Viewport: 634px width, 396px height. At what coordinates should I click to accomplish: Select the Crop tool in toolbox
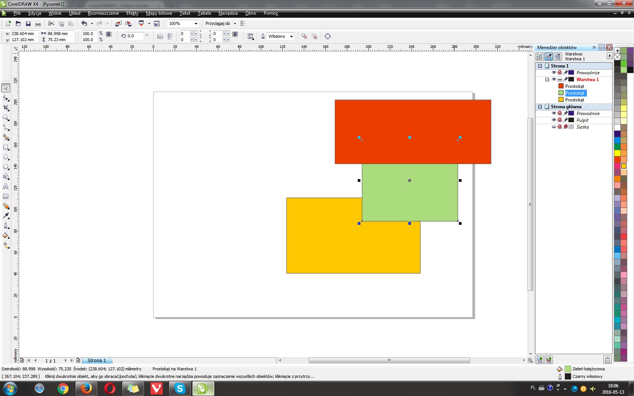(6, 107)
